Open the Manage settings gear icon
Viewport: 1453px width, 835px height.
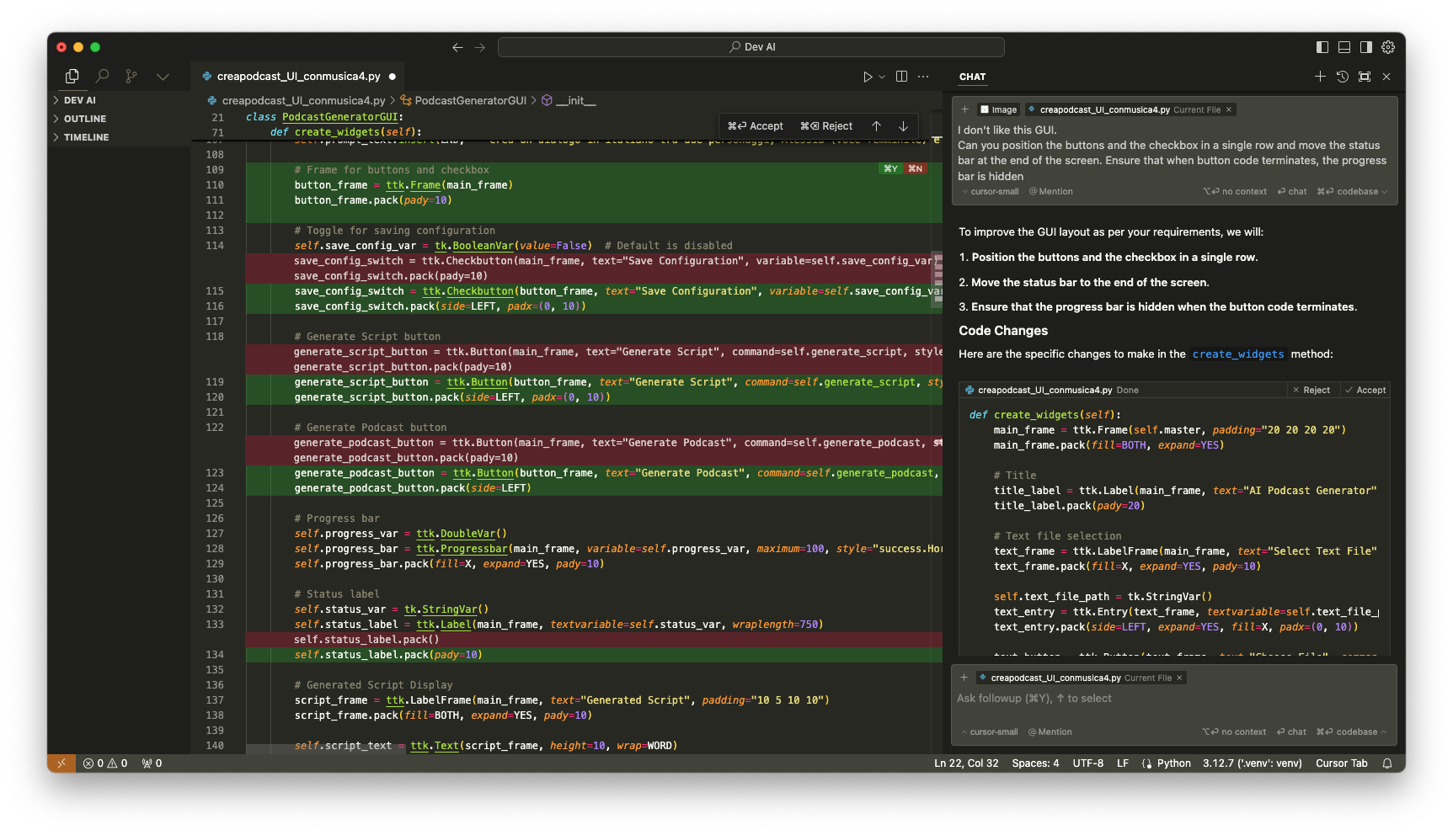pos(1388,47)
